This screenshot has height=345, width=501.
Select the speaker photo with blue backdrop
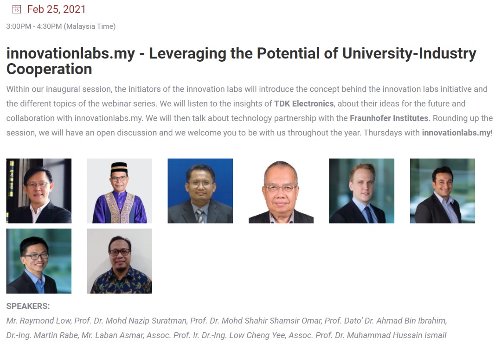[x=200, y=191]
